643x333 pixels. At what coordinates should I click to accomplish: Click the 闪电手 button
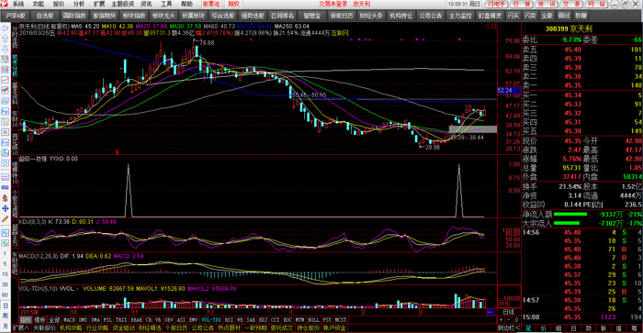(497, 4)
